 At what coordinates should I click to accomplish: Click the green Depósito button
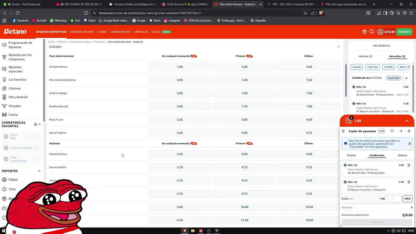(404, 32)
